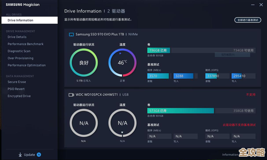
Task: Click the WDC drive health N/A ring
Action: 84,123
